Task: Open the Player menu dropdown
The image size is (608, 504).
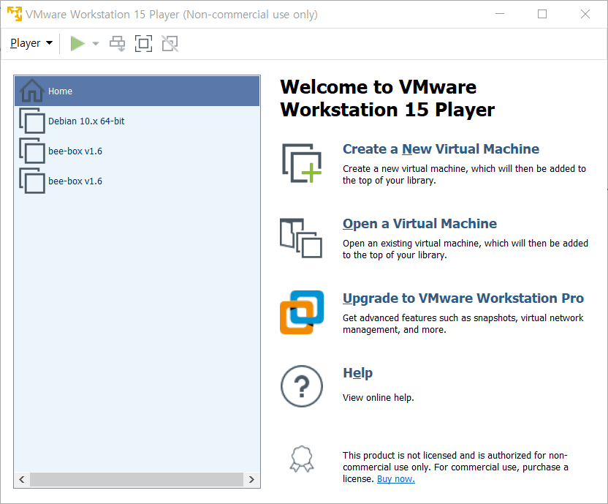Action: (31, 43)
